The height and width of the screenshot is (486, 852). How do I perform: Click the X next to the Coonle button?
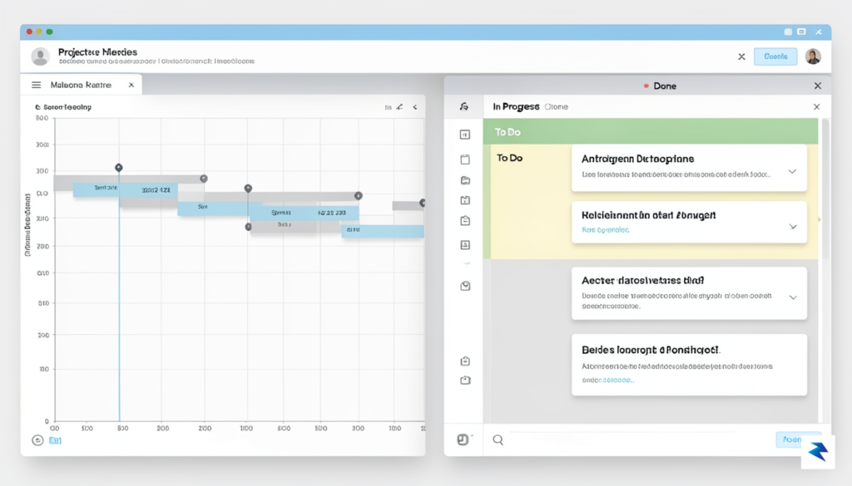(741, 56)
